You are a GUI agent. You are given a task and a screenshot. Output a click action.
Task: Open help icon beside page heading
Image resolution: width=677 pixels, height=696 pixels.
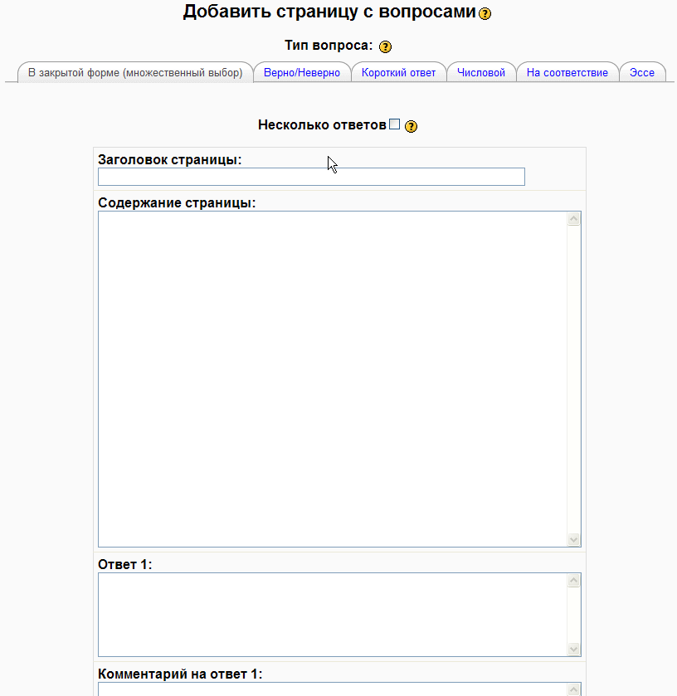coord(485,13)
